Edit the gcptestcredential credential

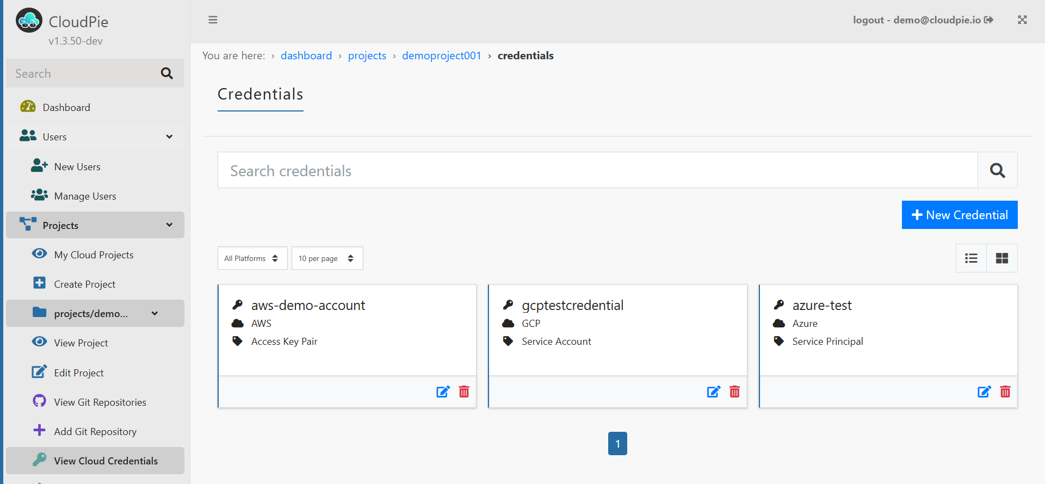(714, 392)
